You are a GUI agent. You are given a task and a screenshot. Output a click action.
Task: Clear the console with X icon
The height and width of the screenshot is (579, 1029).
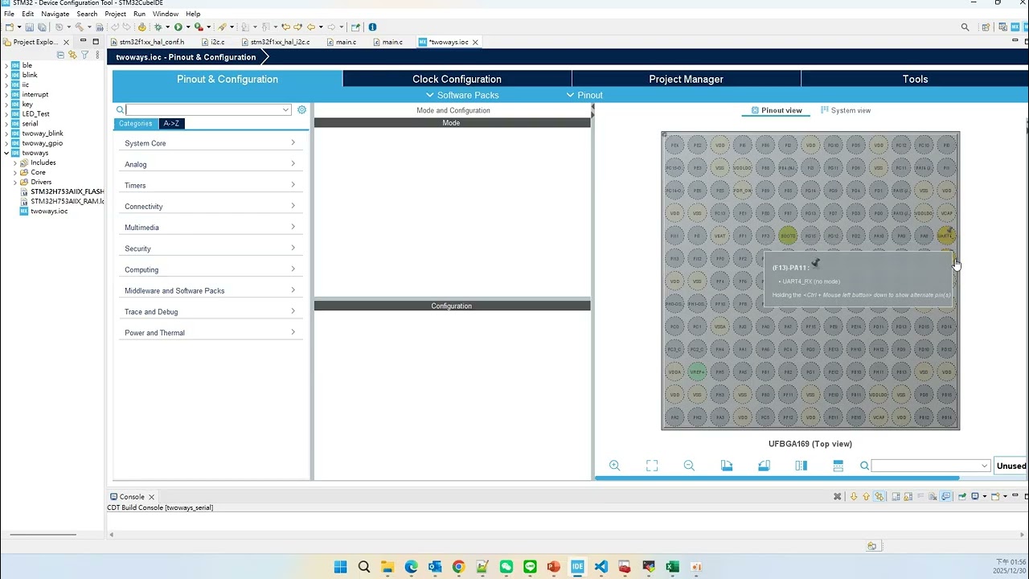pos(837,496)
